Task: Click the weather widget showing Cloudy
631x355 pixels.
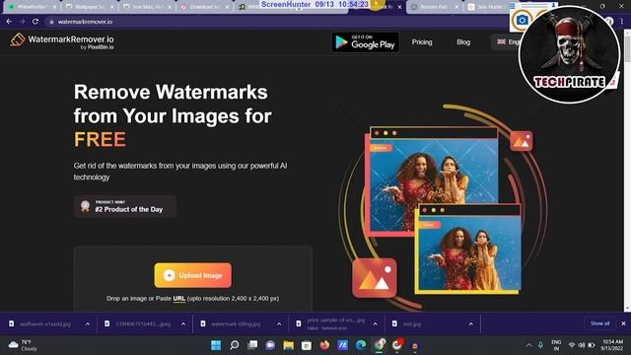Action: tap(24, 345)
